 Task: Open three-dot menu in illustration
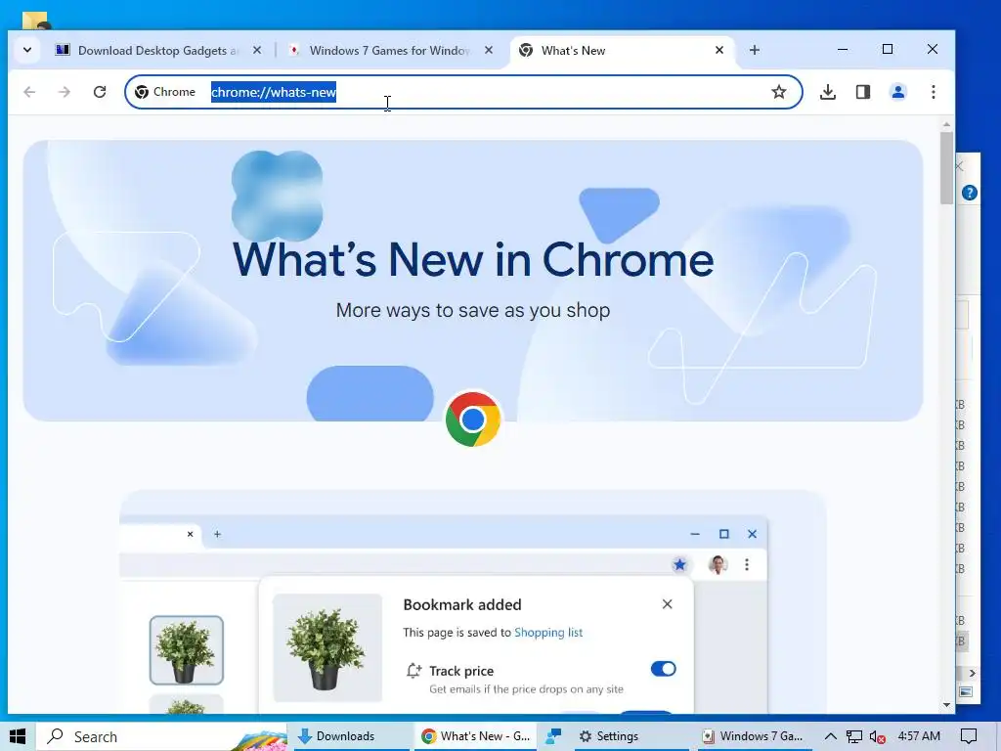747,564
